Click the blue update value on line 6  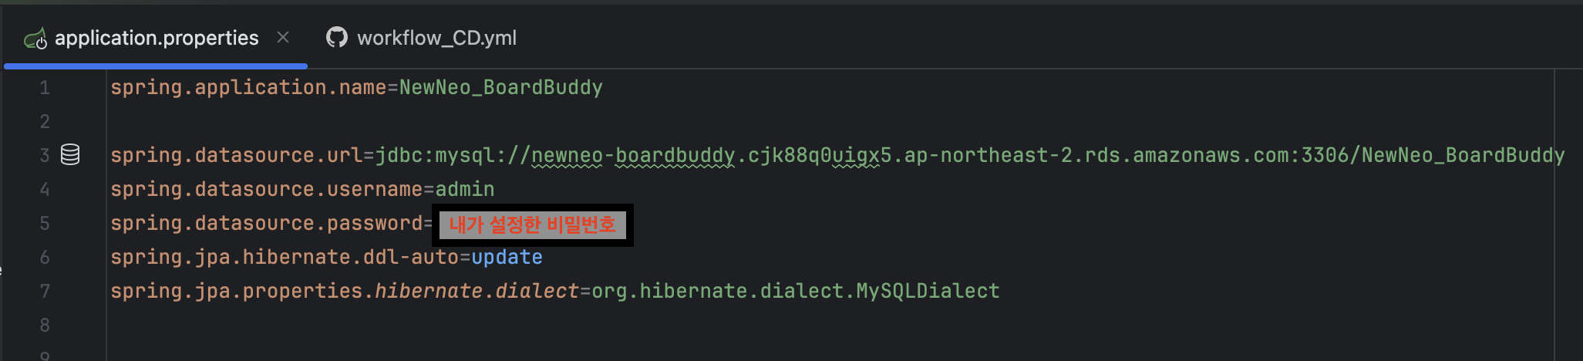[x=507, y=257]
